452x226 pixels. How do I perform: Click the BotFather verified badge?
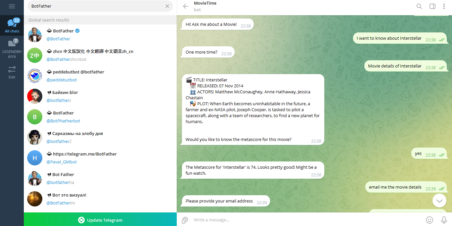point(77,31)
